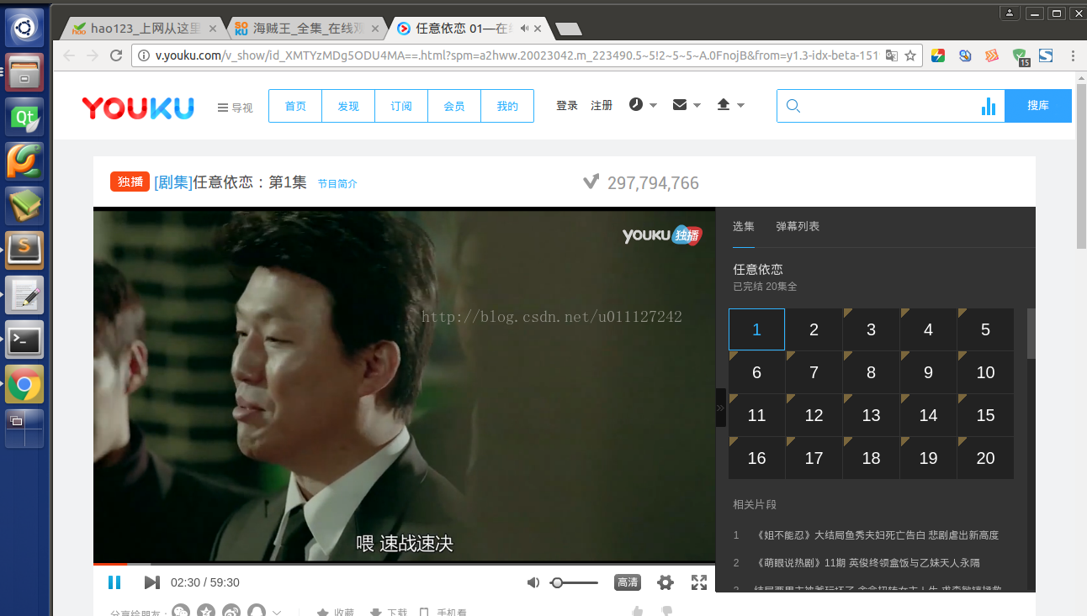Open Sublime Text from the launcher

pyautogui.click(x=24, y=250)
